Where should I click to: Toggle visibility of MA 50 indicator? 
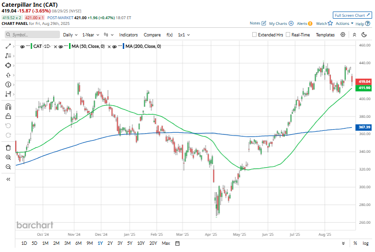61,47
